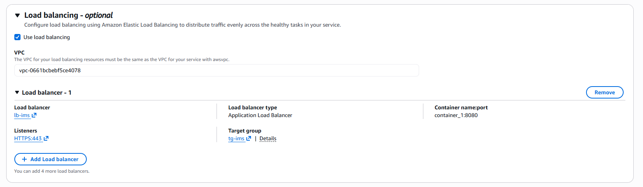643x187 pixels.
Task: Show target group Details
Action: coord(268,138)
